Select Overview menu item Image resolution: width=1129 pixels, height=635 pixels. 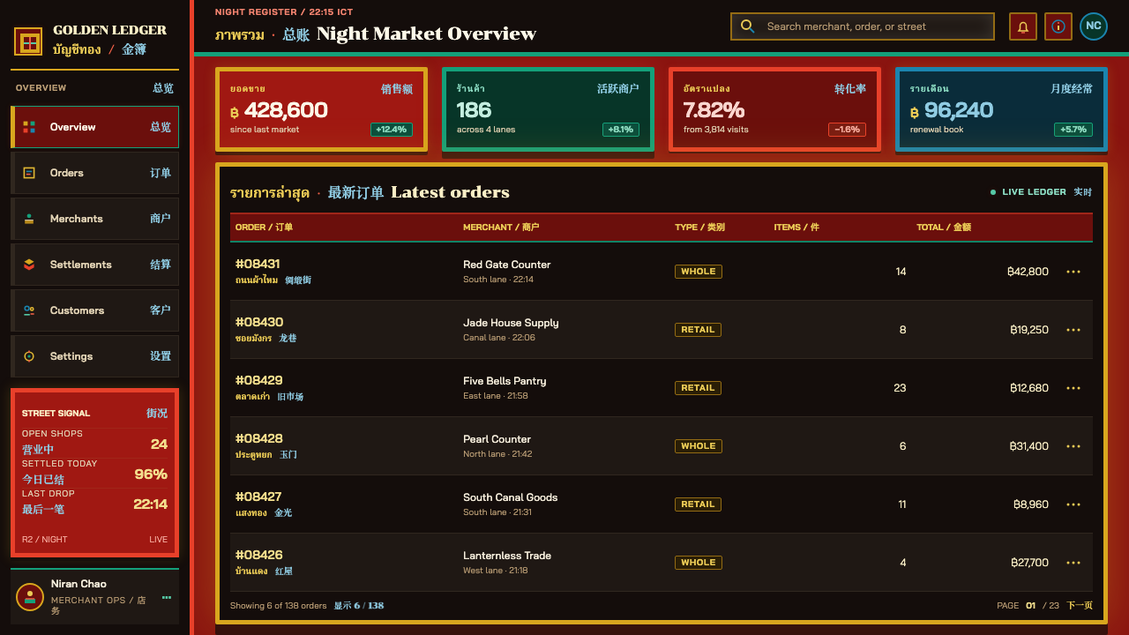tap(95, 127)
